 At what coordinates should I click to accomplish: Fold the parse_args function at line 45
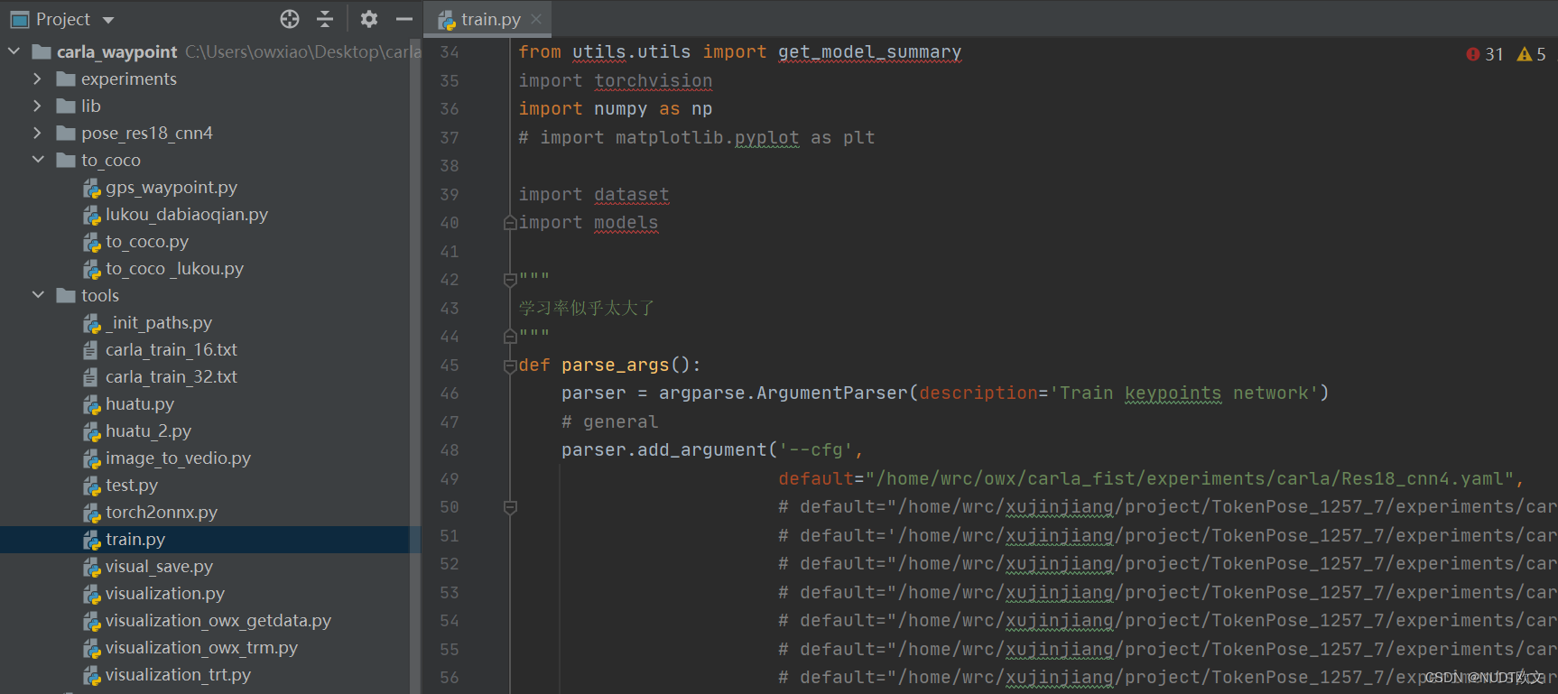tap(510, 366)
